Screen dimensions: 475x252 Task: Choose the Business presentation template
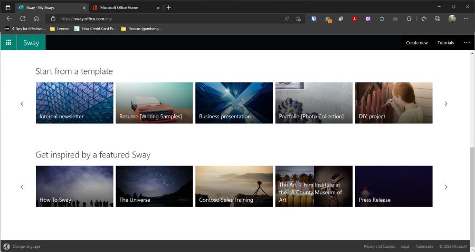click(234, 103)
